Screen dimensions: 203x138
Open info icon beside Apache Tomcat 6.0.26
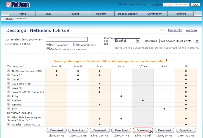tap(9, 124)
